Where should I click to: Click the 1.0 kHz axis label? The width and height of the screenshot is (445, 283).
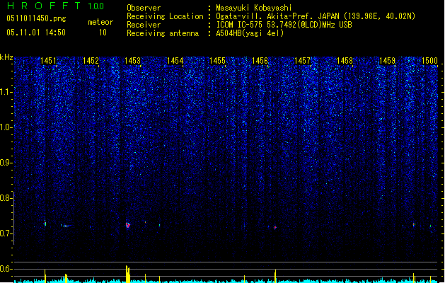point(6,127)
